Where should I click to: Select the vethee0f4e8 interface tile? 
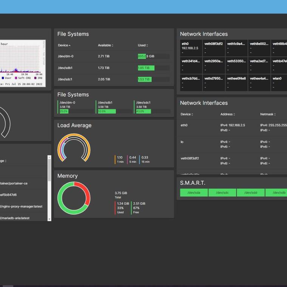pyautogui.click(x=236, y=83)
